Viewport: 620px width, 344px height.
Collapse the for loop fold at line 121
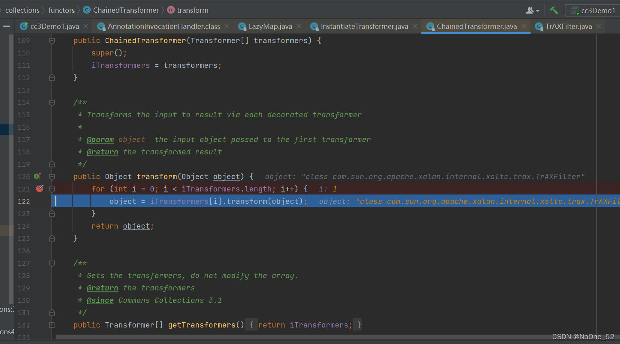pyautogui.click(x=52, y=189)
